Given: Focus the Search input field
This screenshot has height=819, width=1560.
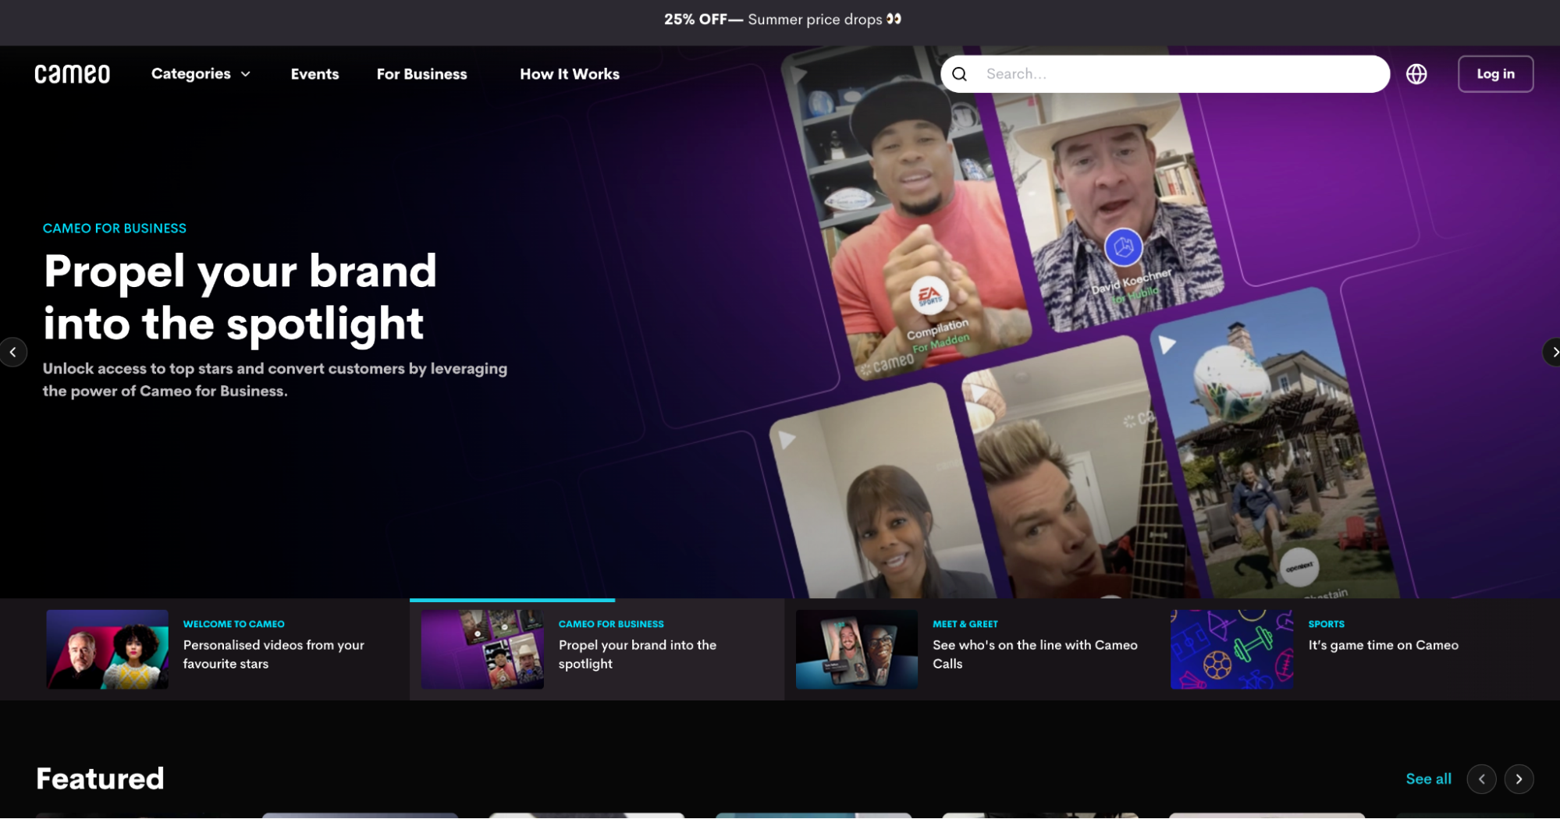Looking at the screenshot, I should tap(1165, 74).
